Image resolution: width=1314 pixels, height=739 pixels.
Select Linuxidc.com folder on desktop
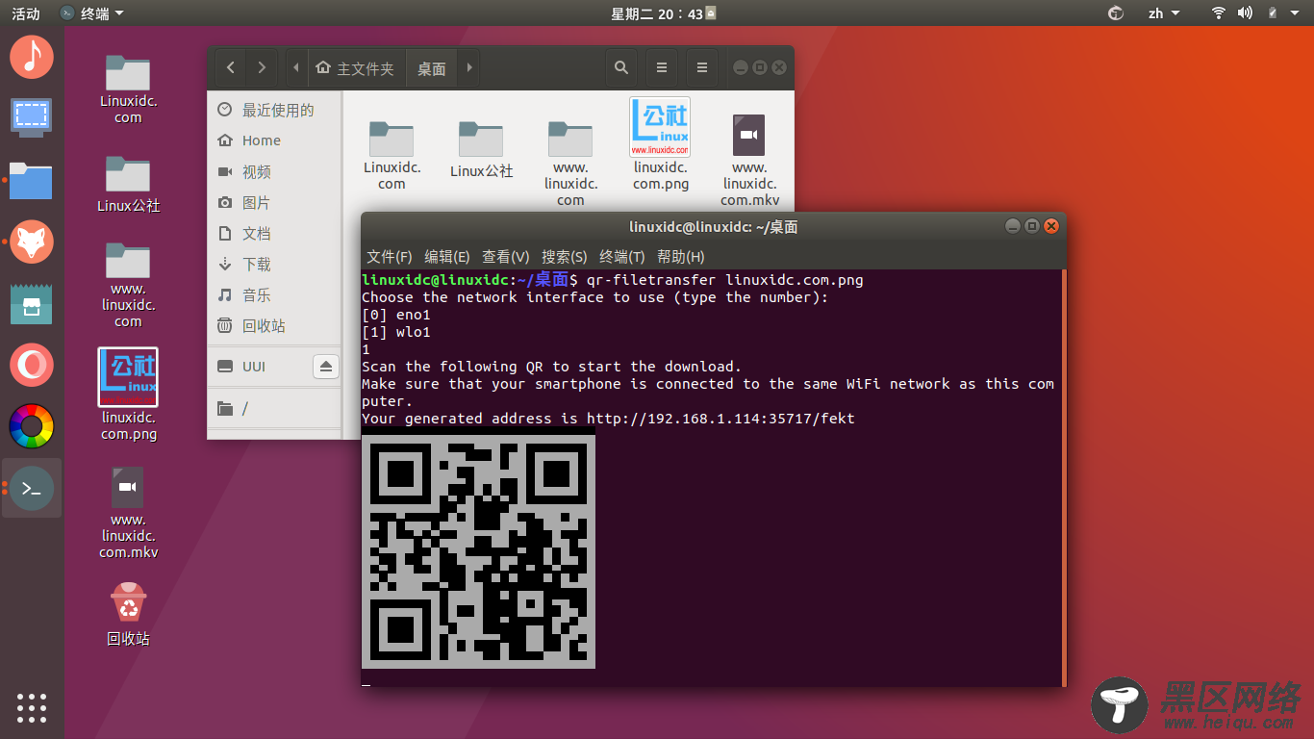tap(128, 89)
